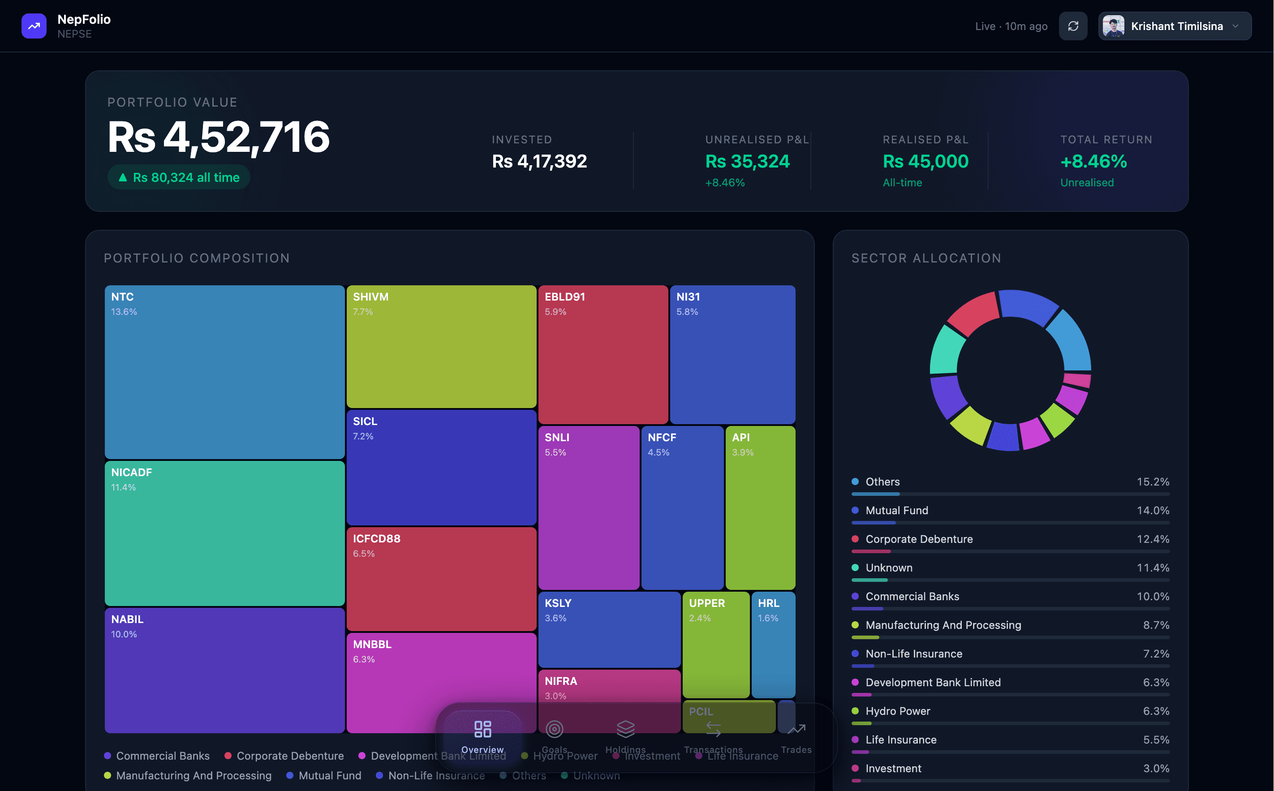Click the Live 10m ago status text
The height and width of the screenshot is (791, 1274).
[1011, 26]
